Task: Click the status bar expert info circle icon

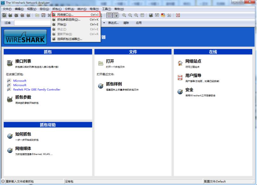Action: pos(3,181)
